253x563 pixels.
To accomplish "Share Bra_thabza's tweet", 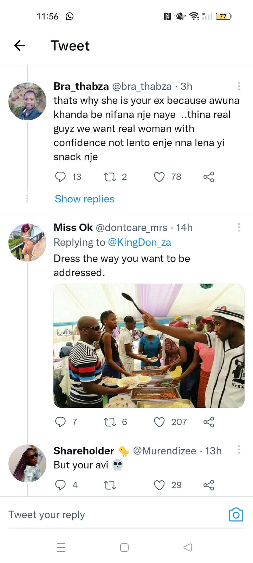I will pos(209,177).
